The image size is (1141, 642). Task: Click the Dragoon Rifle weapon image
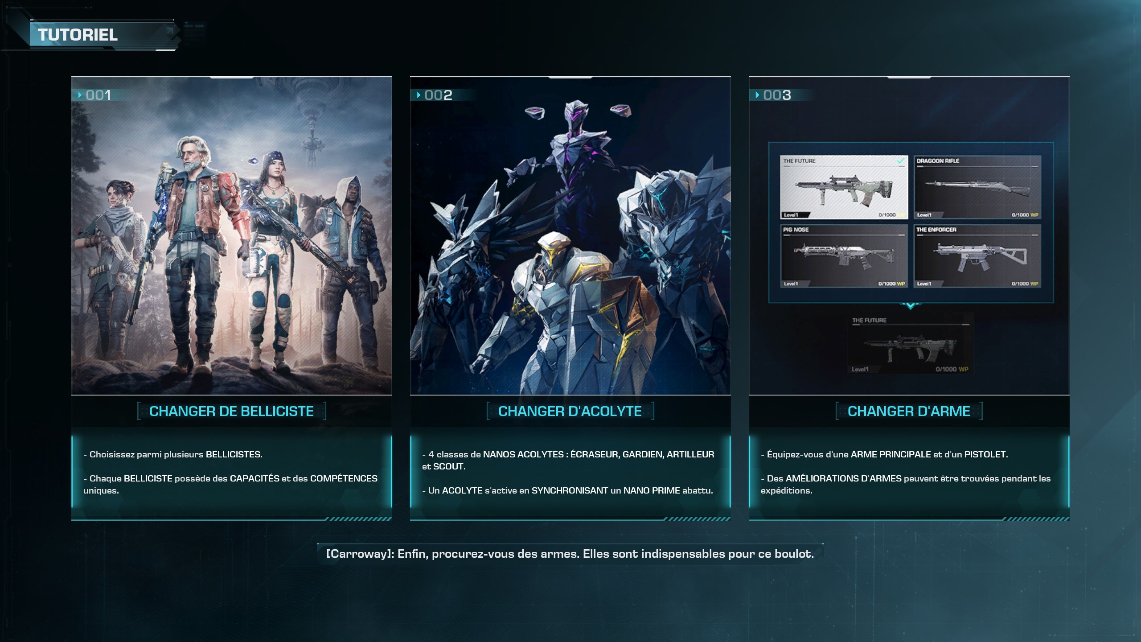tap(977, 189)
